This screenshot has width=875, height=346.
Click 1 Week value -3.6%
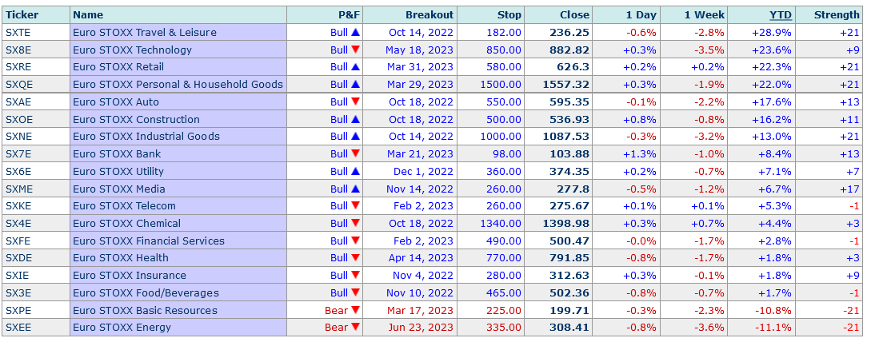coord(709,327)
